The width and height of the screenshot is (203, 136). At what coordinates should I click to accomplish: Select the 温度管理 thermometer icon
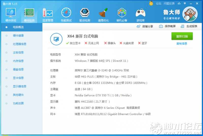47,14
